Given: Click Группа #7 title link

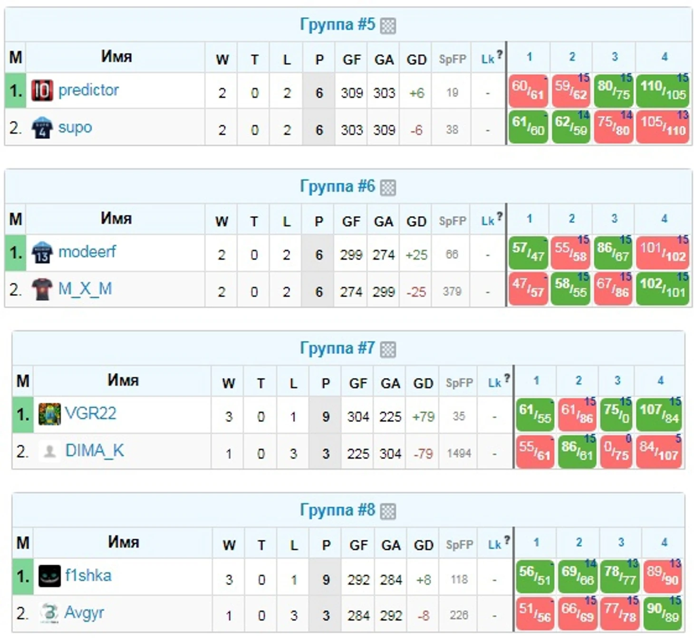Looking at the screenshot, I should pos(337,348).
